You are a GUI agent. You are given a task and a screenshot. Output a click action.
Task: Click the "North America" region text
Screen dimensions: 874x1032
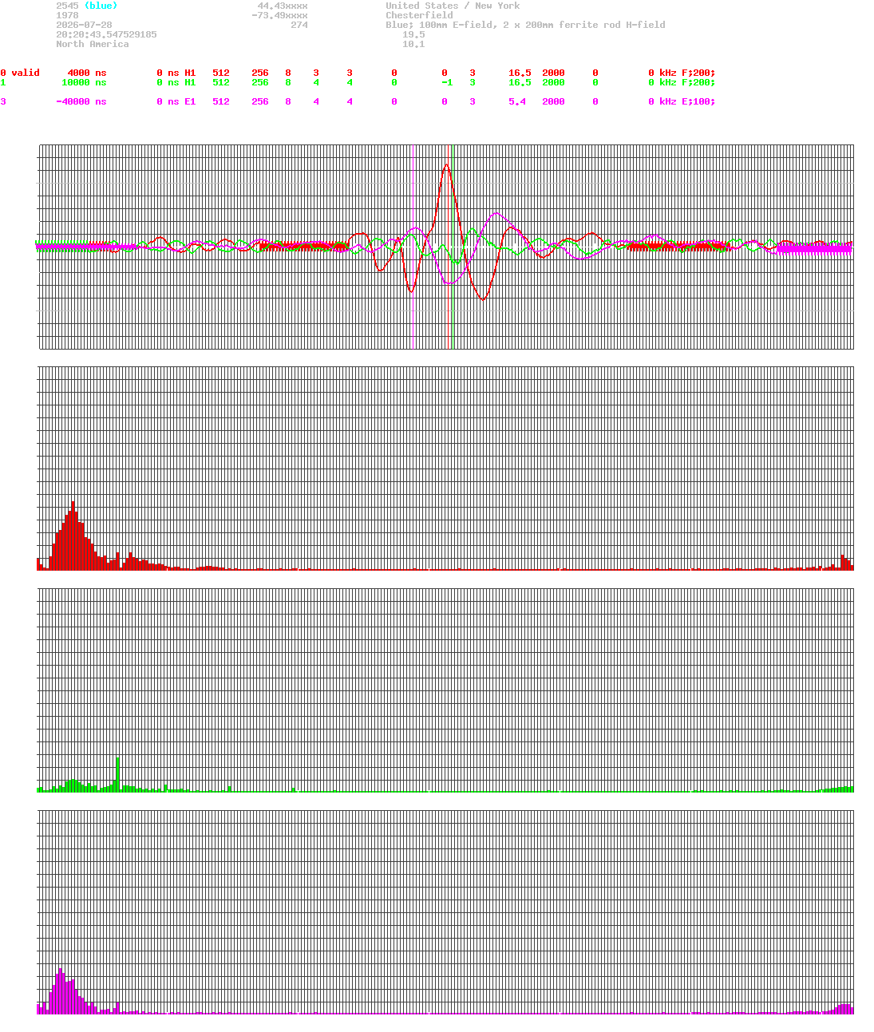(x=92, y=44)
